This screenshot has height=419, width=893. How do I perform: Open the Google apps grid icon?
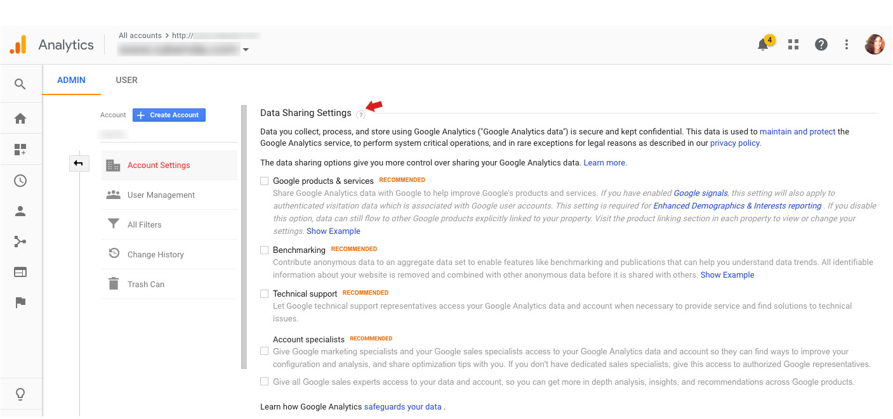coord(793,44)
